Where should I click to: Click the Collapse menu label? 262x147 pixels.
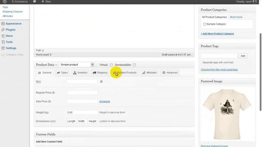pyautogui.click(x=15, y=54)
